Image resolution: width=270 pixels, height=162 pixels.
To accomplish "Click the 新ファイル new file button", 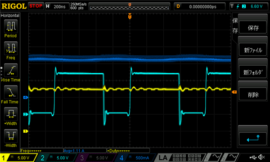I will [253, 50].
